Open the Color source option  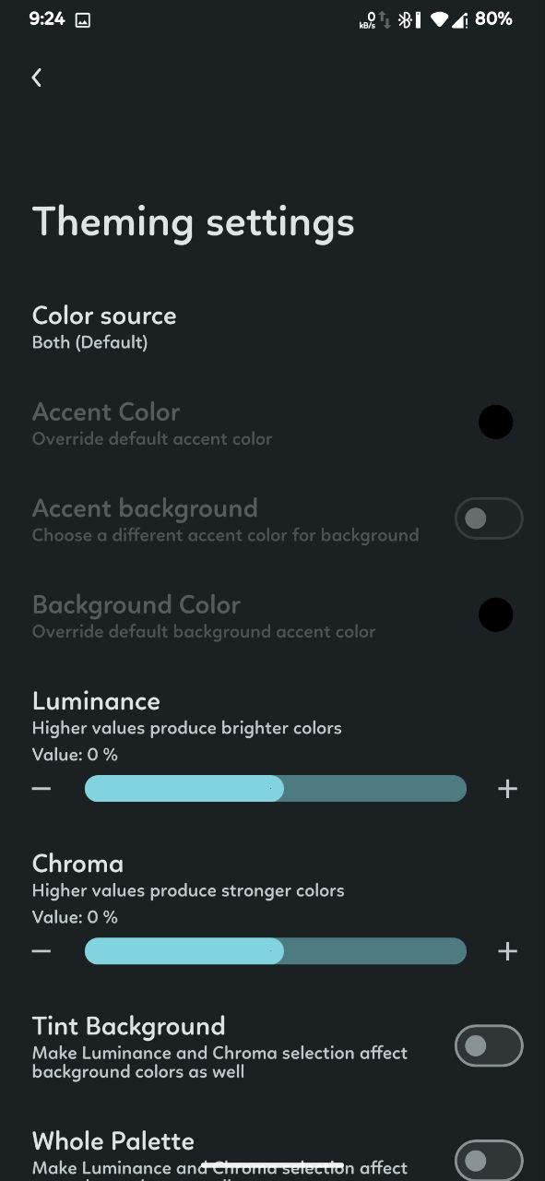(272, 328)
